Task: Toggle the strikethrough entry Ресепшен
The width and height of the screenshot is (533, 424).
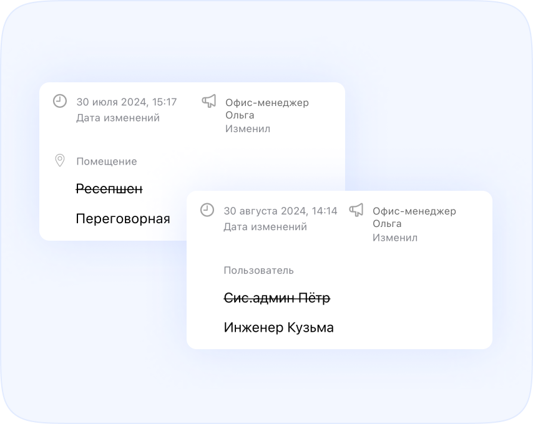Action: (109, 189)
